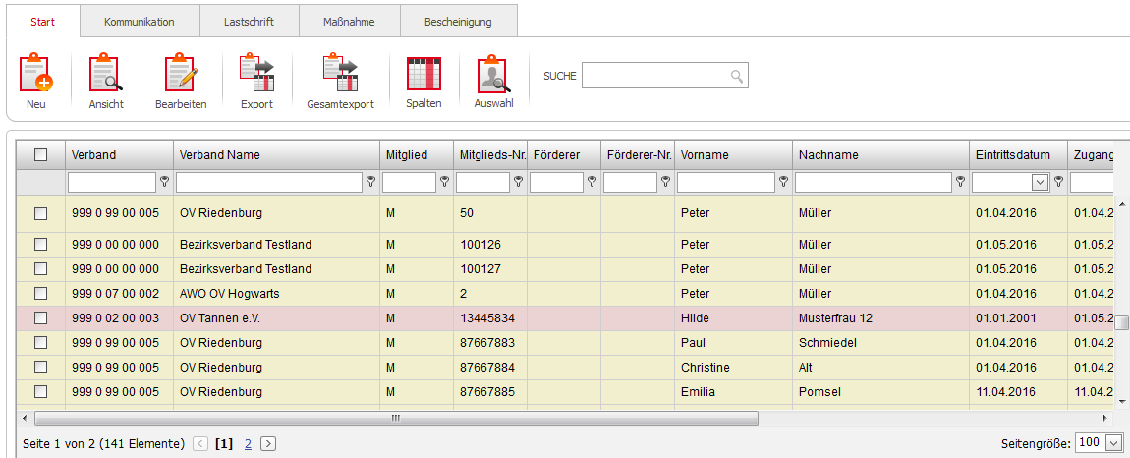Screen dimensions: 1130x458
Task: Open the Ansicht view icon
Action: [x=106, y=73]
